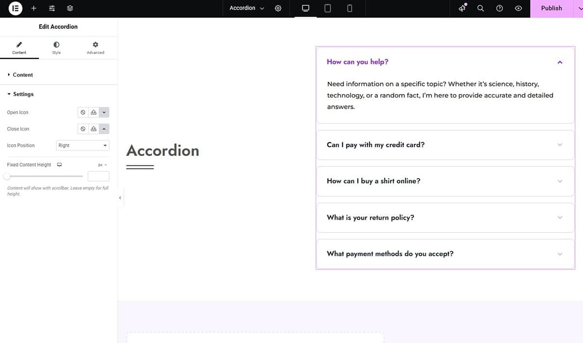Switch to desktop device view
583x343 pixels.
pos(306,8)
